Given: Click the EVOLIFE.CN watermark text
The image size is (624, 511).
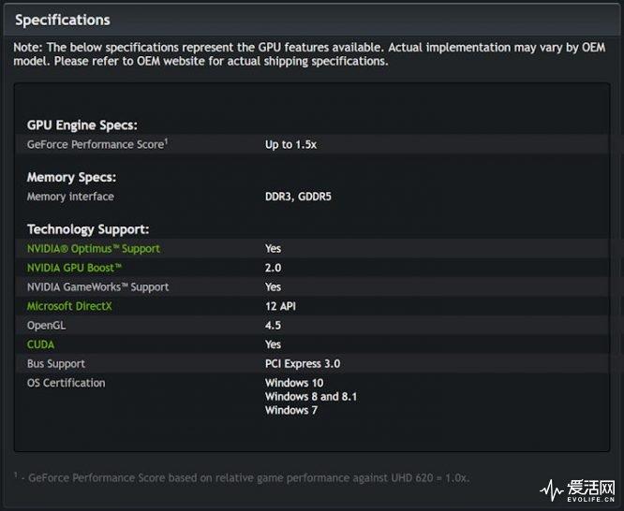Looking at the screenshot, I should [591, 500].
